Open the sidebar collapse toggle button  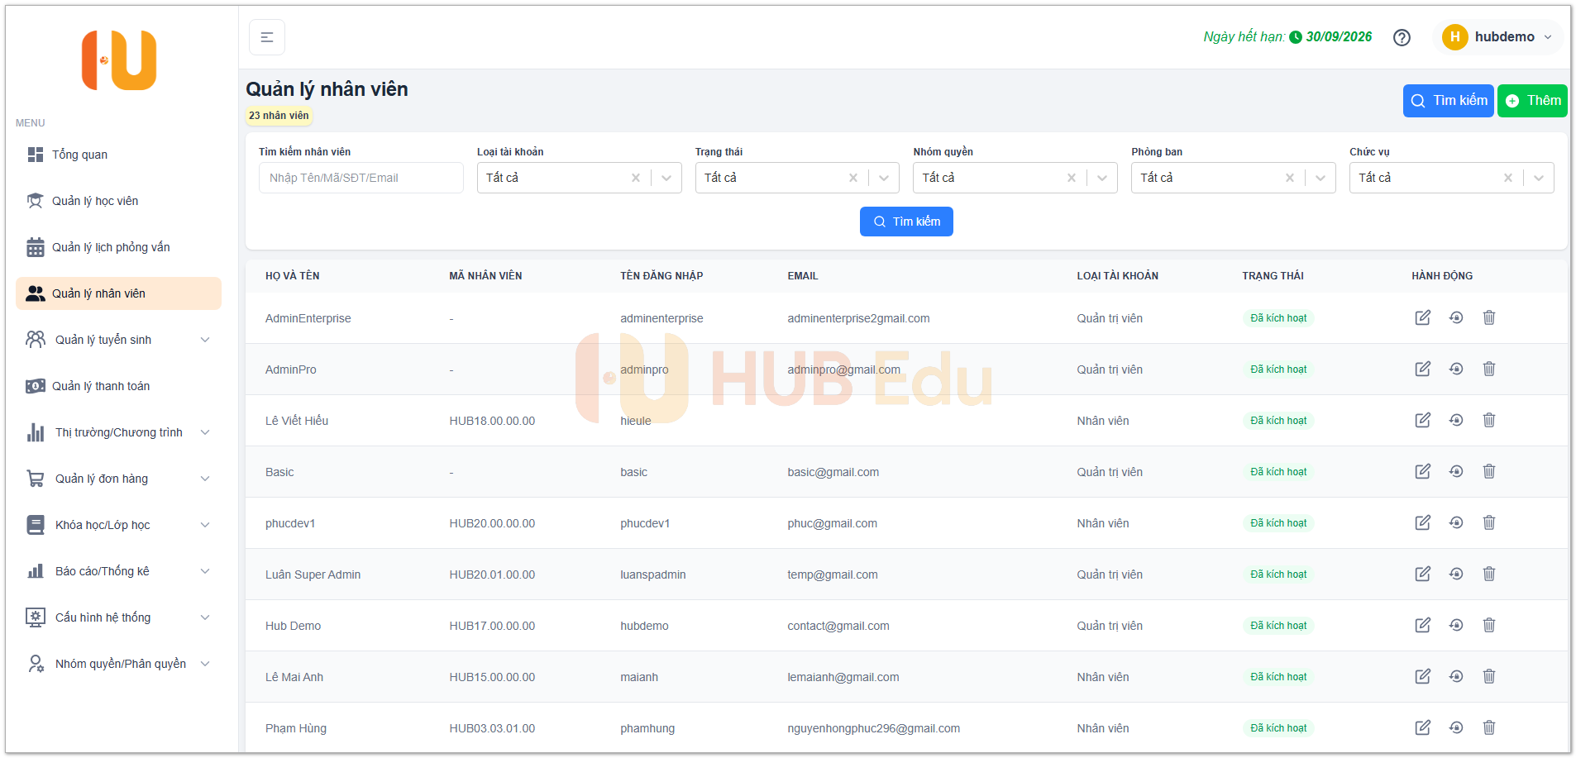[266, 36]
